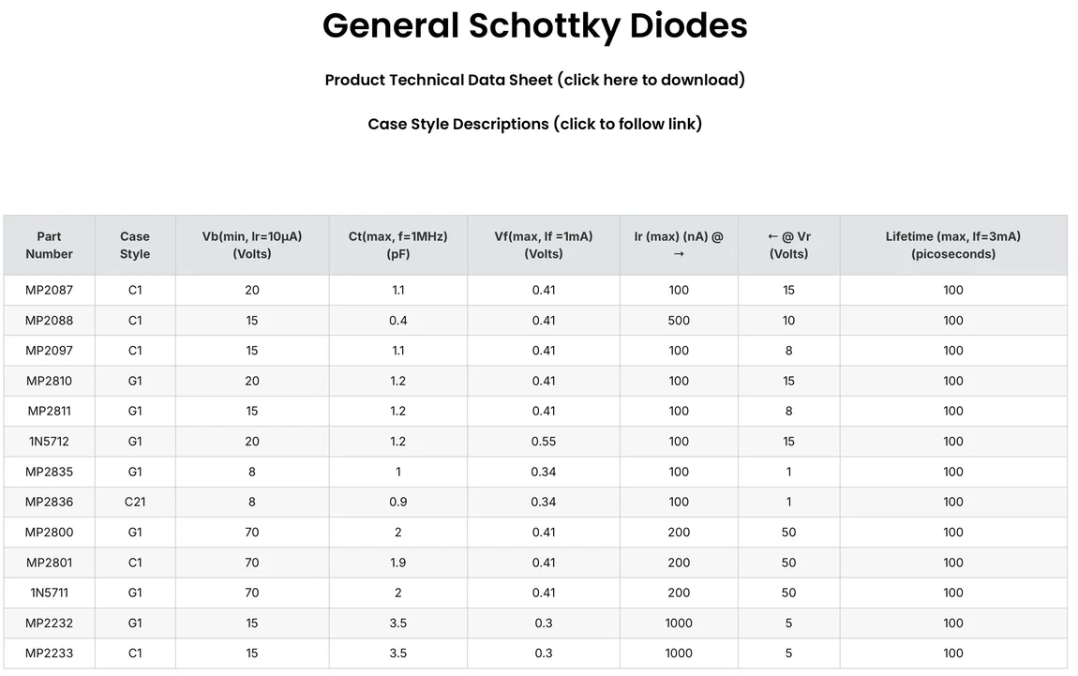The height and width of the screenshot is (676, 1078).
Task: Click the Vf(max, If=1mA) column header
Action: pos(544,245)
